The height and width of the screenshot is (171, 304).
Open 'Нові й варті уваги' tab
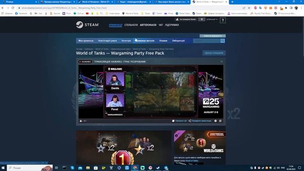click(x=107, y=41)
